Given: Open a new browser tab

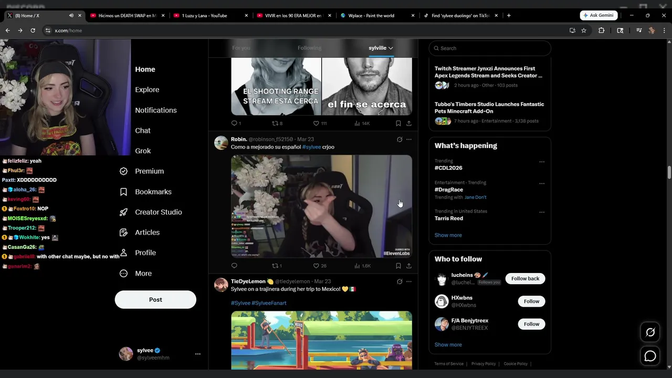Looking at the screenshot, I should tap(509, 16).
